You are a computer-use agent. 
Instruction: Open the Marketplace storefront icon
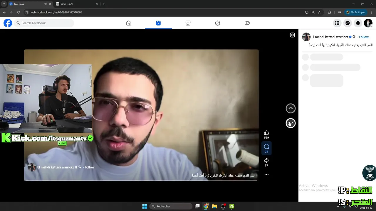188,23
